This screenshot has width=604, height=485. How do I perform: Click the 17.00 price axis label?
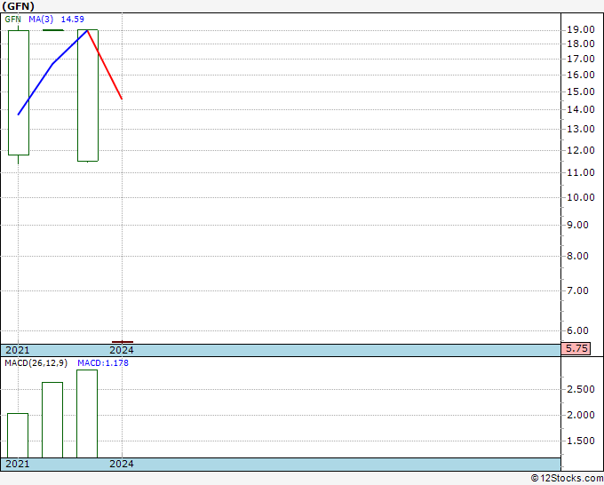pyautogui.click(x=581, y=59)
